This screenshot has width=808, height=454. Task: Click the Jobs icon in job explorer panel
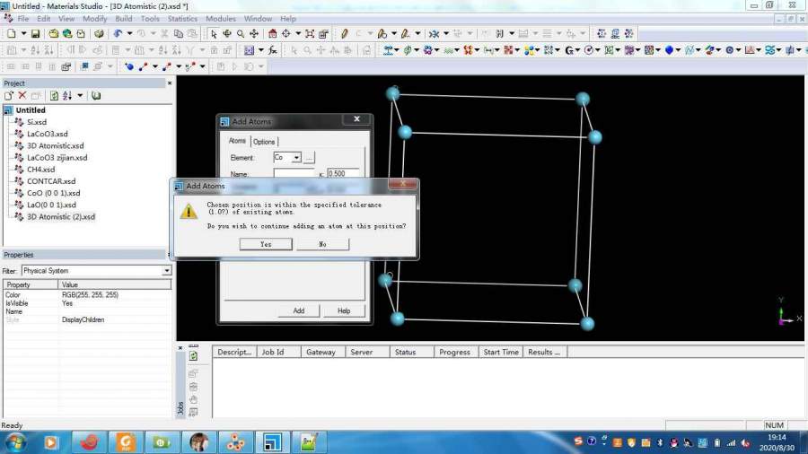pos(193,355)
